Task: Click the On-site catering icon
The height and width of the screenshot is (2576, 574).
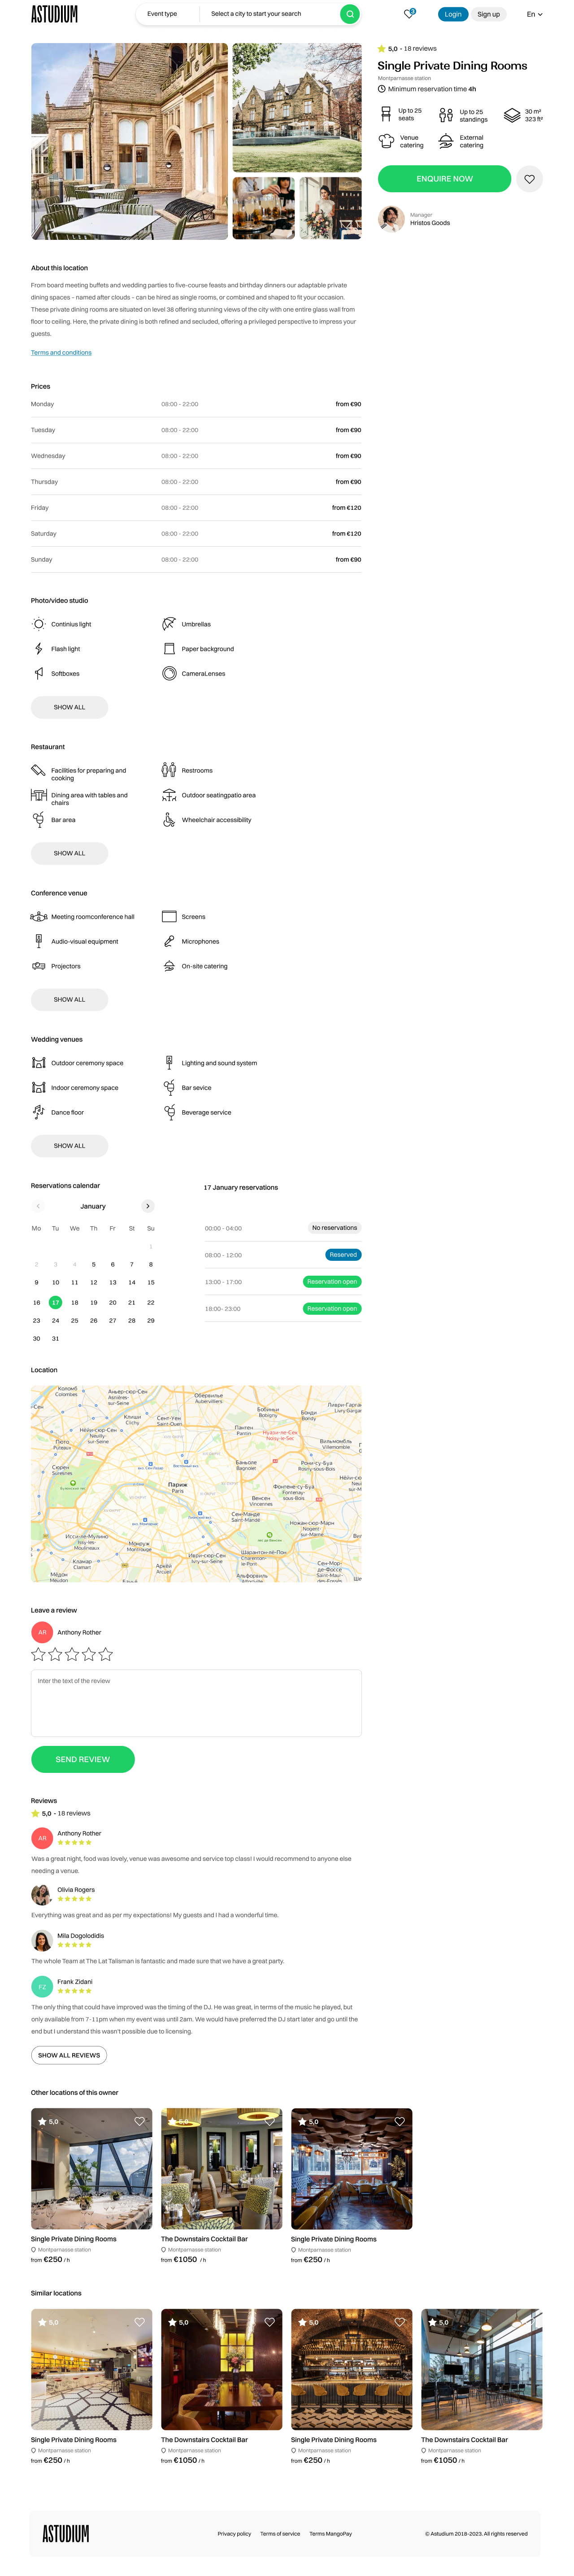Action: click(x=170, y=966)
